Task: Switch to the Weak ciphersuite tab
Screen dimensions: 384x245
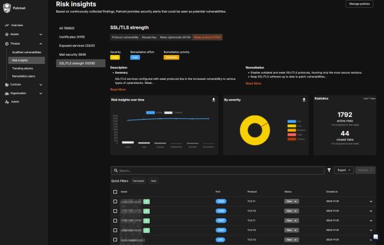Action: point(175,37)
